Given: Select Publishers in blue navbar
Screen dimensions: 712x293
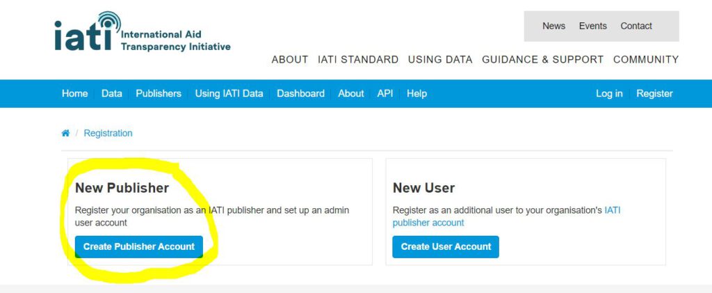Looking at the screenshot, I should point(159,93).
